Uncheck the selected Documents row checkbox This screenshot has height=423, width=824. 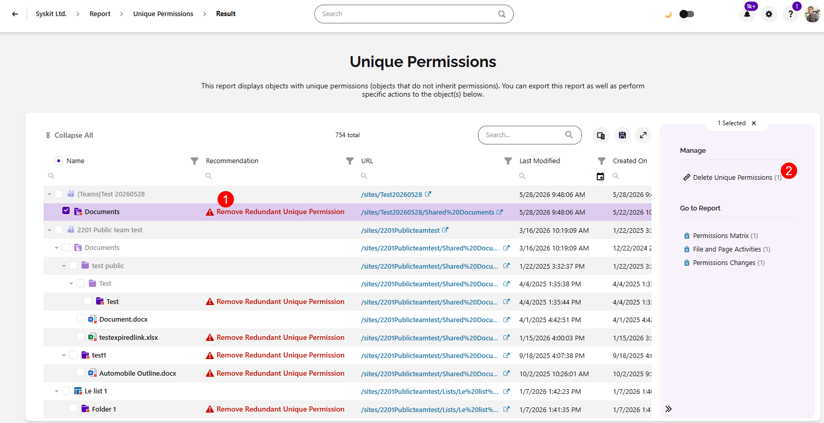pyautogui.click(x=66, y=210)
